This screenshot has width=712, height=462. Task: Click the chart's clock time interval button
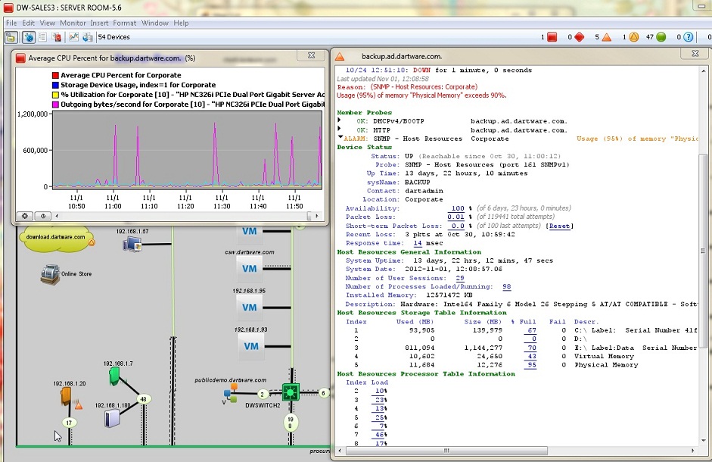tap(42, 216)
